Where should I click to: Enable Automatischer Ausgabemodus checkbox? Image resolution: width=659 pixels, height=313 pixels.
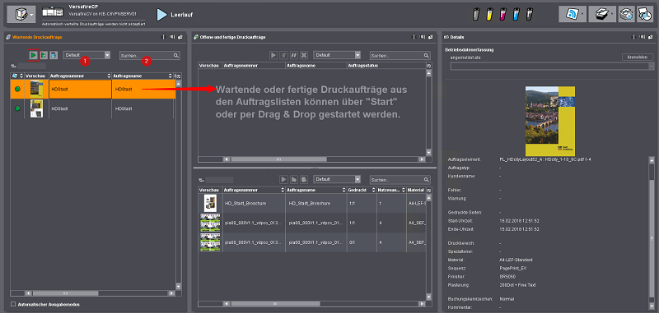coord(13,304)
